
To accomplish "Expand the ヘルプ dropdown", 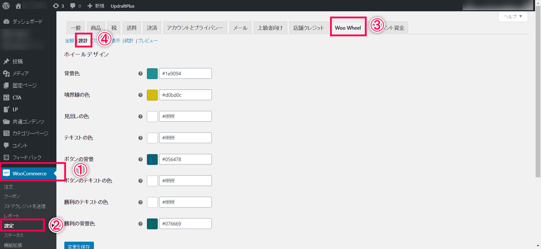I will [x=513, y=16].
